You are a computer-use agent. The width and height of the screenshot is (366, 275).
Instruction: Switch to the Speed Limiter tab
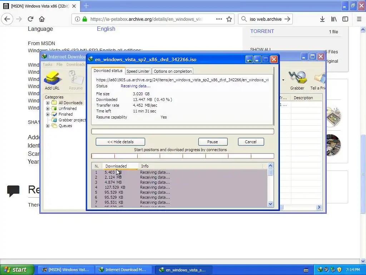[138, 71]
